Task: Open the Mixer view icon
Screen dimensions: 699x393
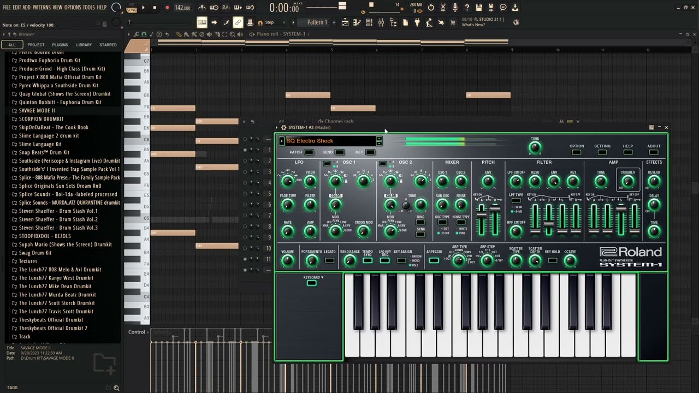Action: 381,22
